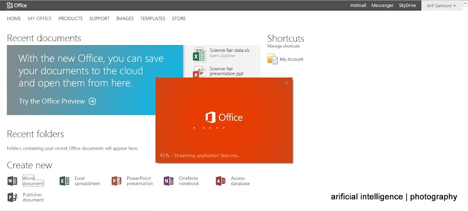Create a new PowerPoint presentation via its label
This screenshot has height=211, width=468.
(140, 181)
